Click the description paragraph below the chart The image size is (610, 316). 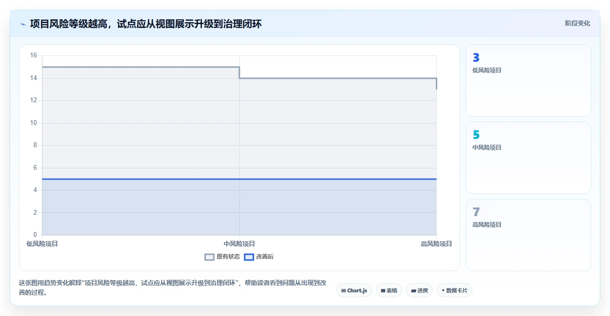click(173, 288)
